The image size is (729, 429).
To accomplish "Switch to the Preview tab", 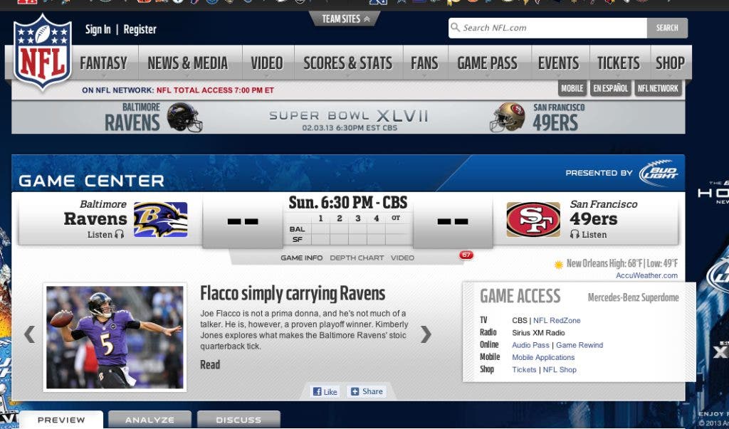I will point(61,420).
